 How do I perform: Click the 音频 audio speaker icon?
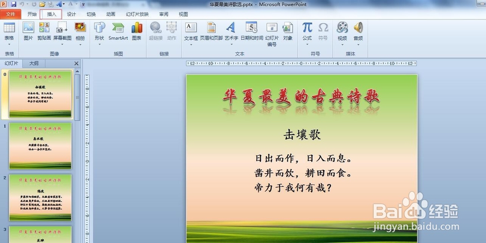point(358,28)
